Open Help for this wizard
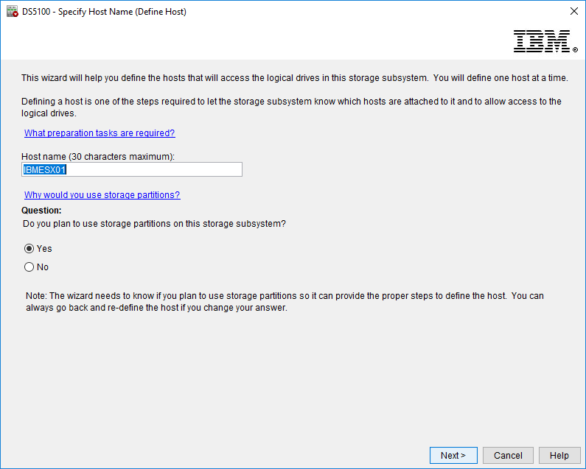Viewport: 586px width, 469px height. click(x=559, y=455)
